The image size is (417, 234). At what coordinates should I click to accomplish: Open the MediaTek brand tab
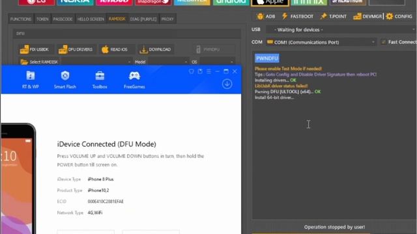[192, 3]
